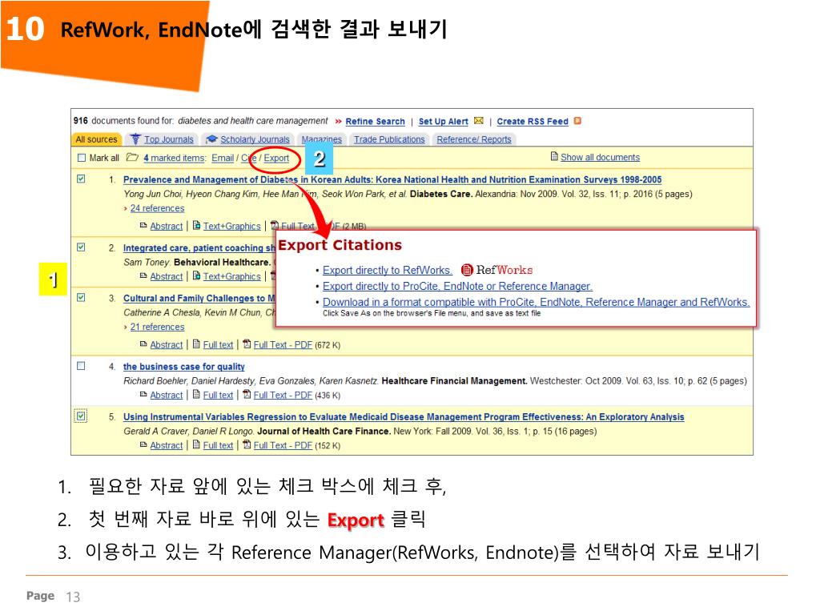Open the Reference/ Reports tab
This screenshot has width=820, height=615.
[474, 139]
